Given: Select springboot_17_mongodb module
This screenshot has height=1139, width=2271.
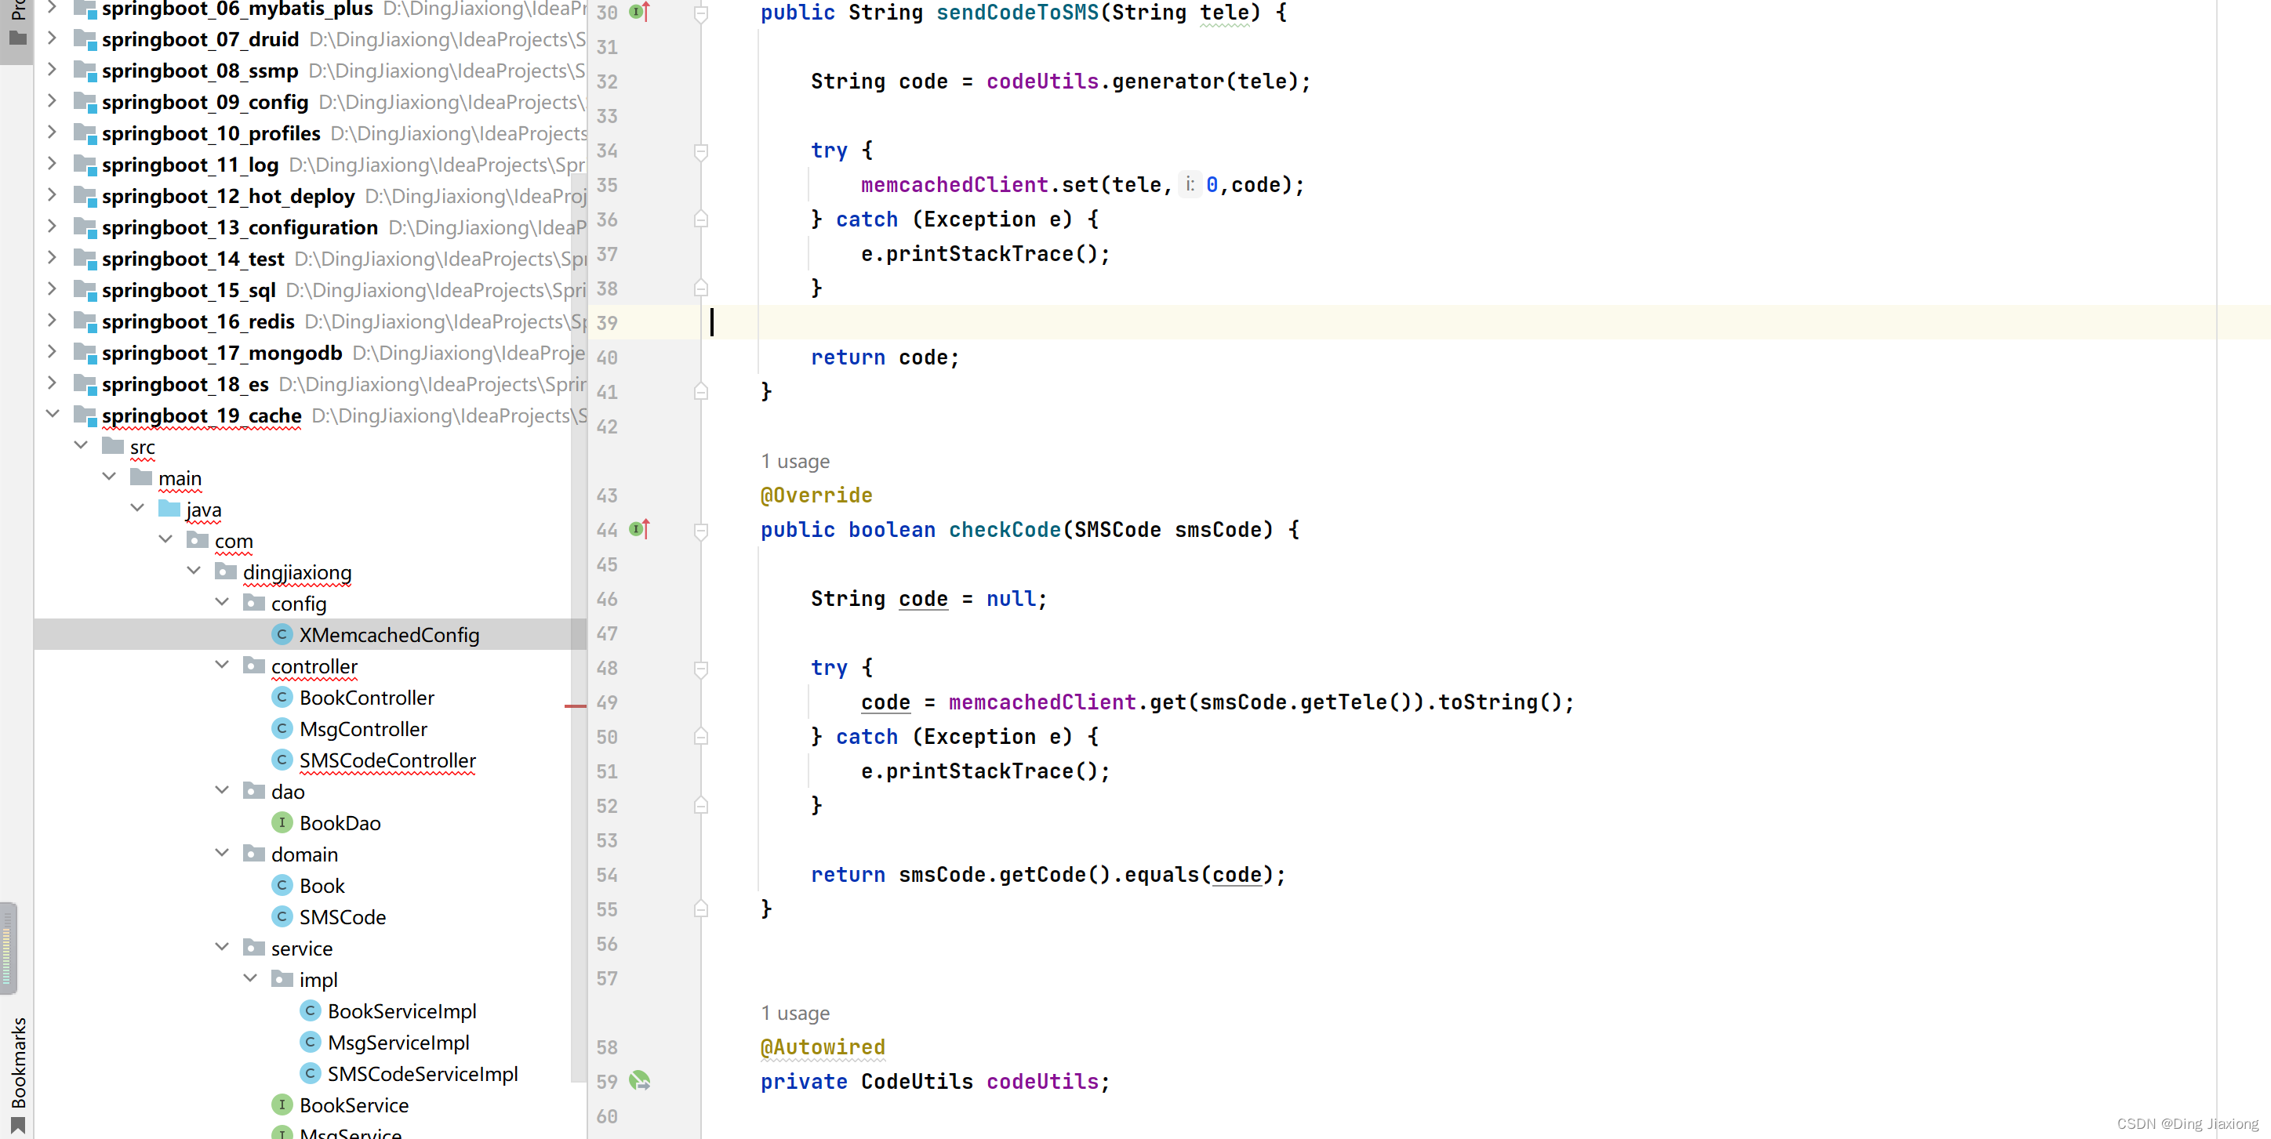Looking at the screenshot, I should point(221,353).
